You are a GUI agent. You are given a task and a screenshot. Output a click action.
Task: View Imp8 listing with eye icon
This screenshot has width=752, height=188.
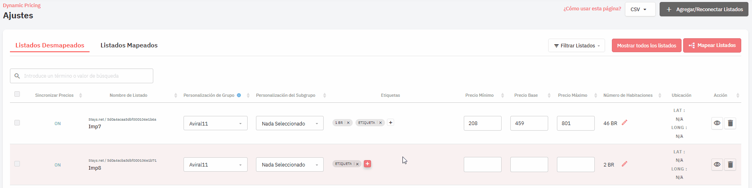[x=717, y=164]
